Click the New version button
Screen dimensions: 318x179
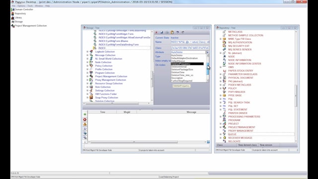pos(269,145)
